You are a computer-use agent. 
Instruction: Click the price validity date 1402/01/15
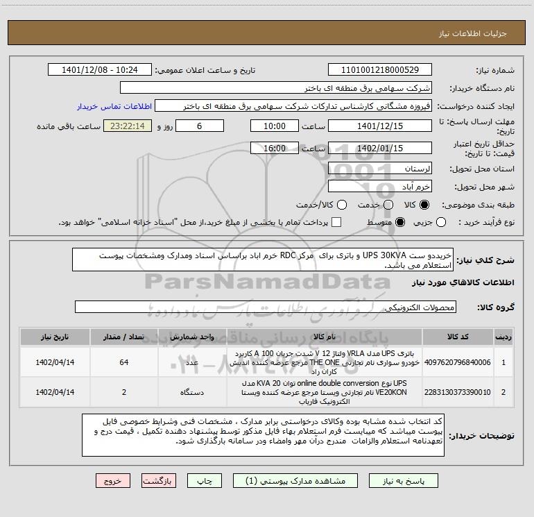click(x=380, y=149)
